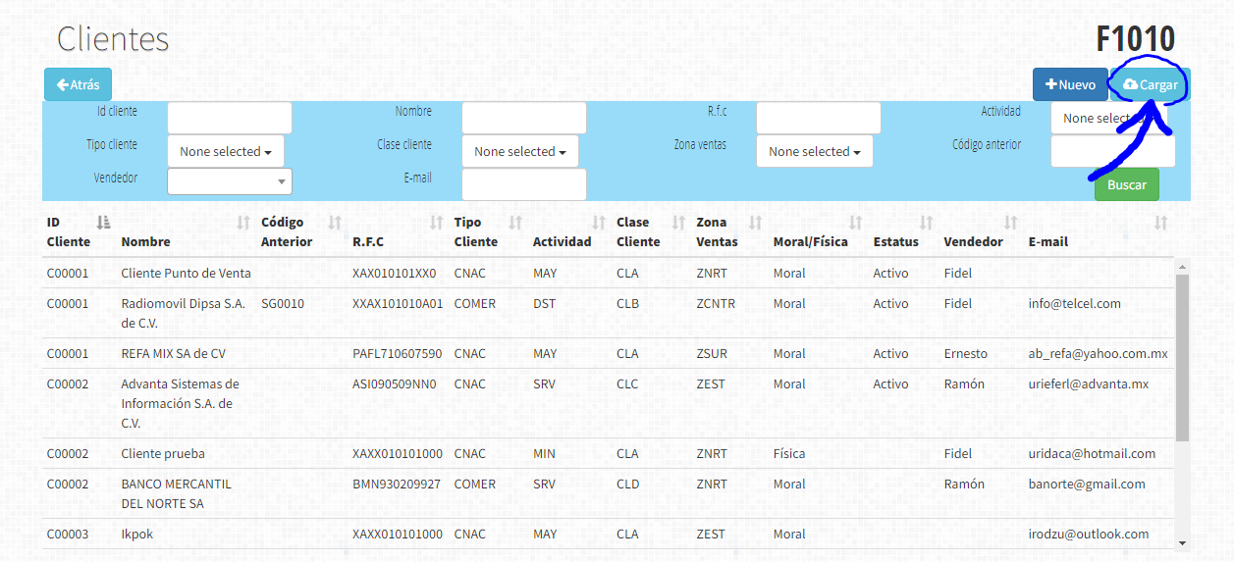Sort by Estatus column arrows
The height and width of the screenshot is (562, 1234).
click(927, 223)
